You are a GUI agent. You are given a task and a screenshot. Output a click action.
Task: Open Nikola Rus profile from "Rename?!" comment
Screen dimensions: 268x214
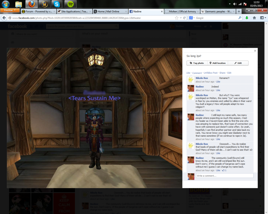[x=202, y=78]
